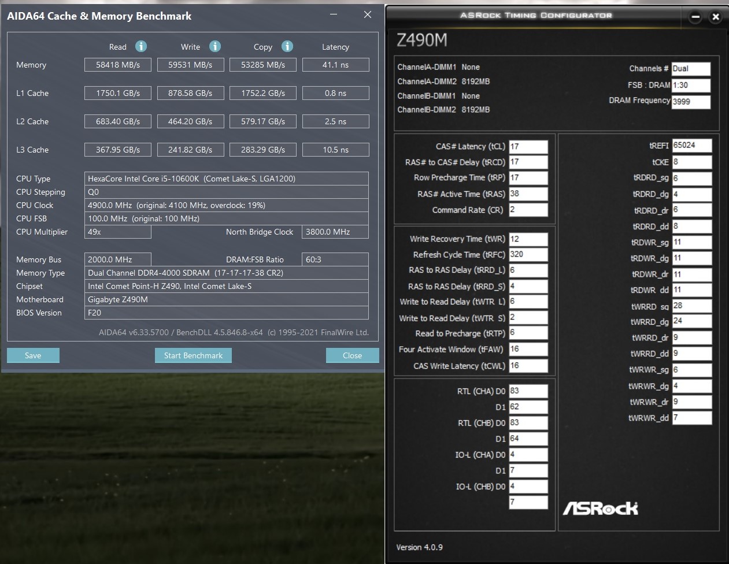Click the ChannelA-DIMM2 8192MB entry
The height and width of the screenshot is (564, 729).
click(443, 81)
